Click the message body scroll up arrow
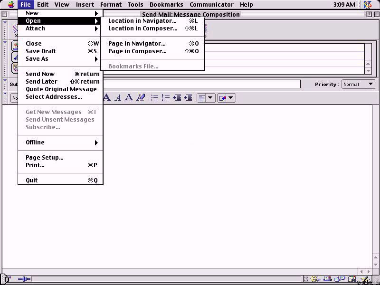Screen dimensions: 380x285 click(375, 257)
